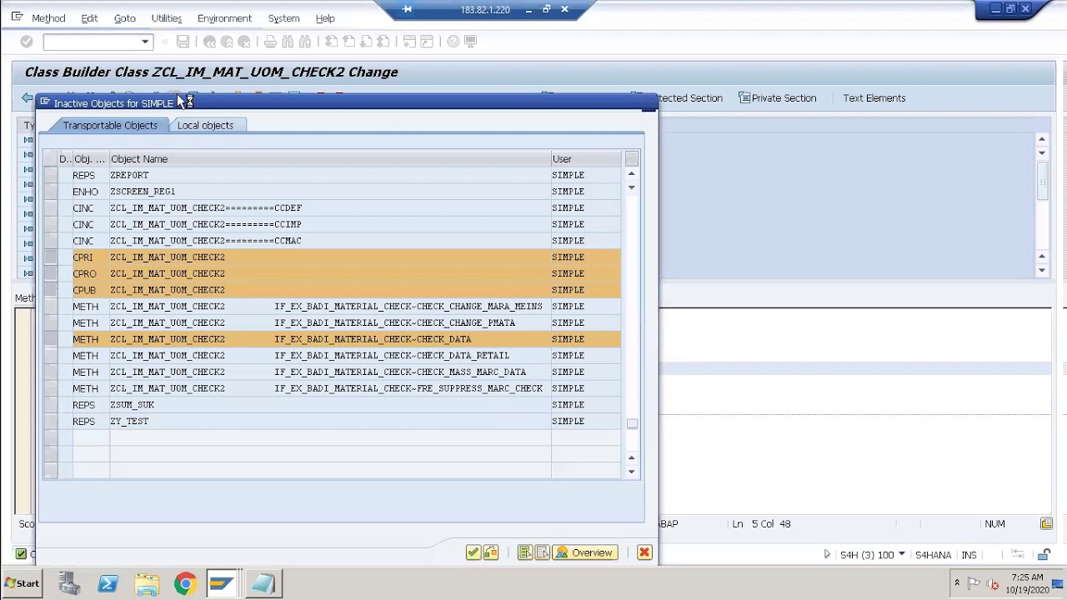This screenshot has height=600, width=1067.
Task: Toggle the row selector for the CPUB row
Action: [51, 290]
